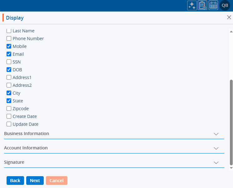
Task: Click the vertical scrollbar thumb
Action: point(231,121)
